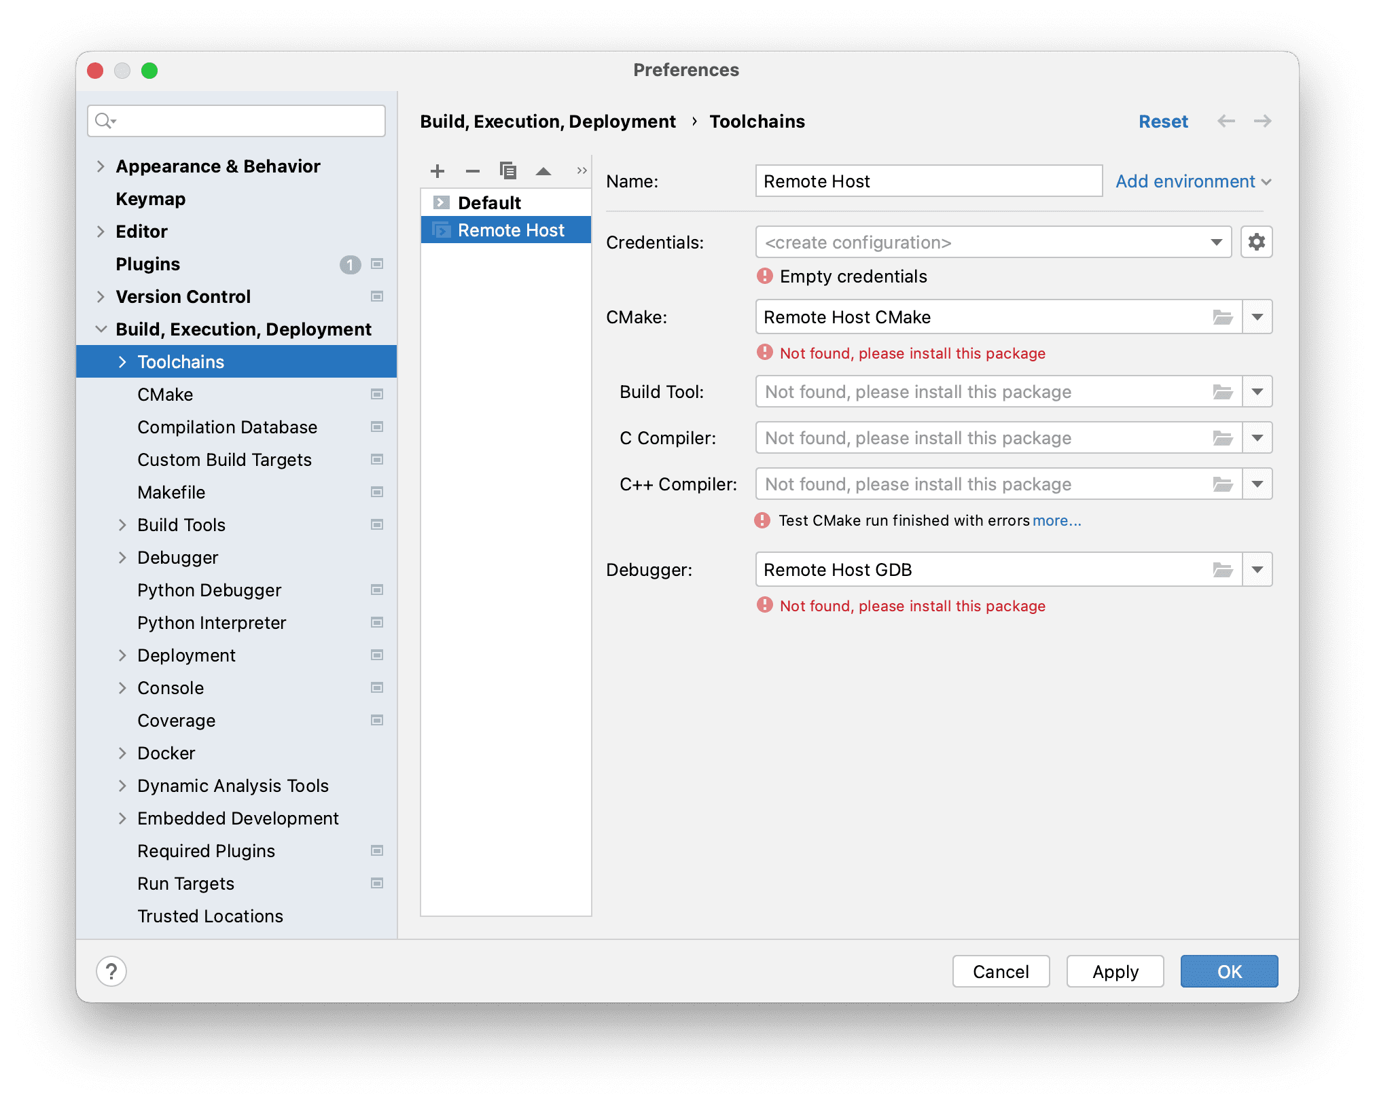Expand Appearance & Behavior section
The height and width of the screenshot is (1103, 1375).
click(x=101, y=166)
